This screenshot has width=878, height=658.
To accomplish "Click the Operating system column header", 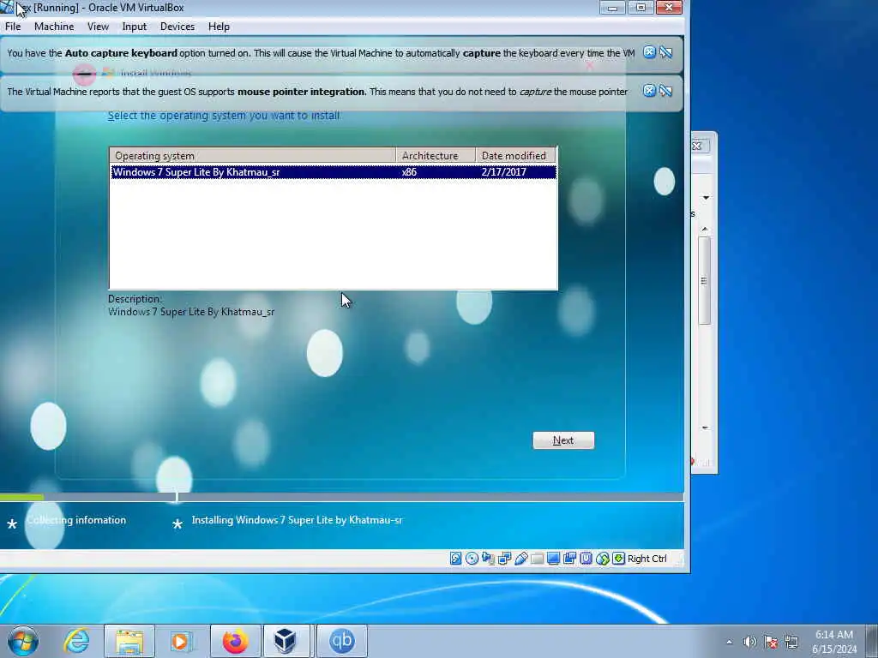I will point(253,156).
